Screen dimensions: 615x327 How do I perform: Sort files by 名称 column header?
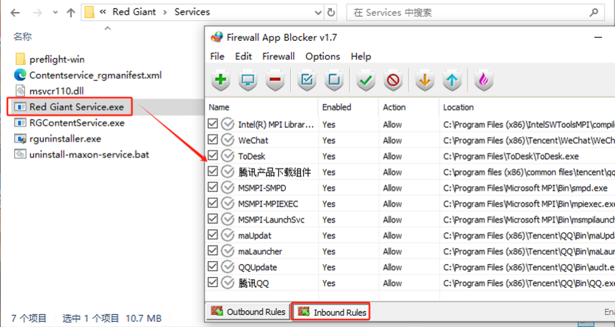point(23,37)
